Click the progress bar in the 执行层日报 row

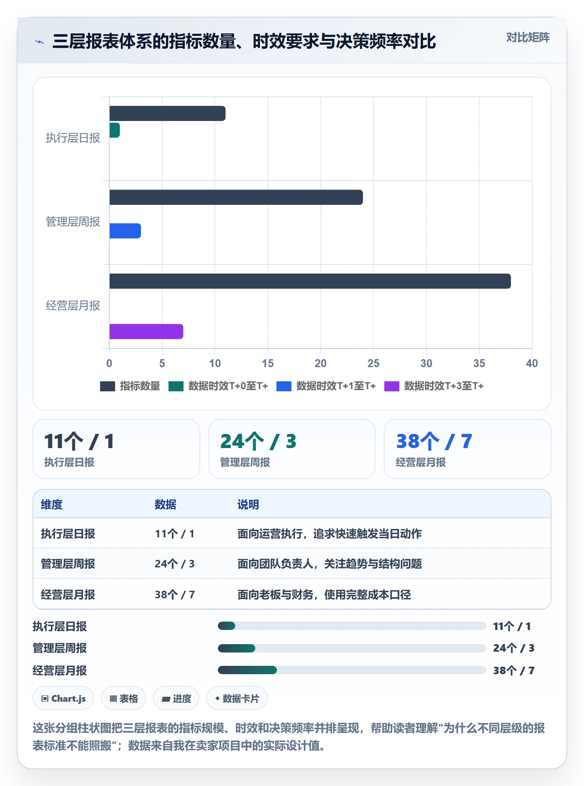[x=352, y=626]
